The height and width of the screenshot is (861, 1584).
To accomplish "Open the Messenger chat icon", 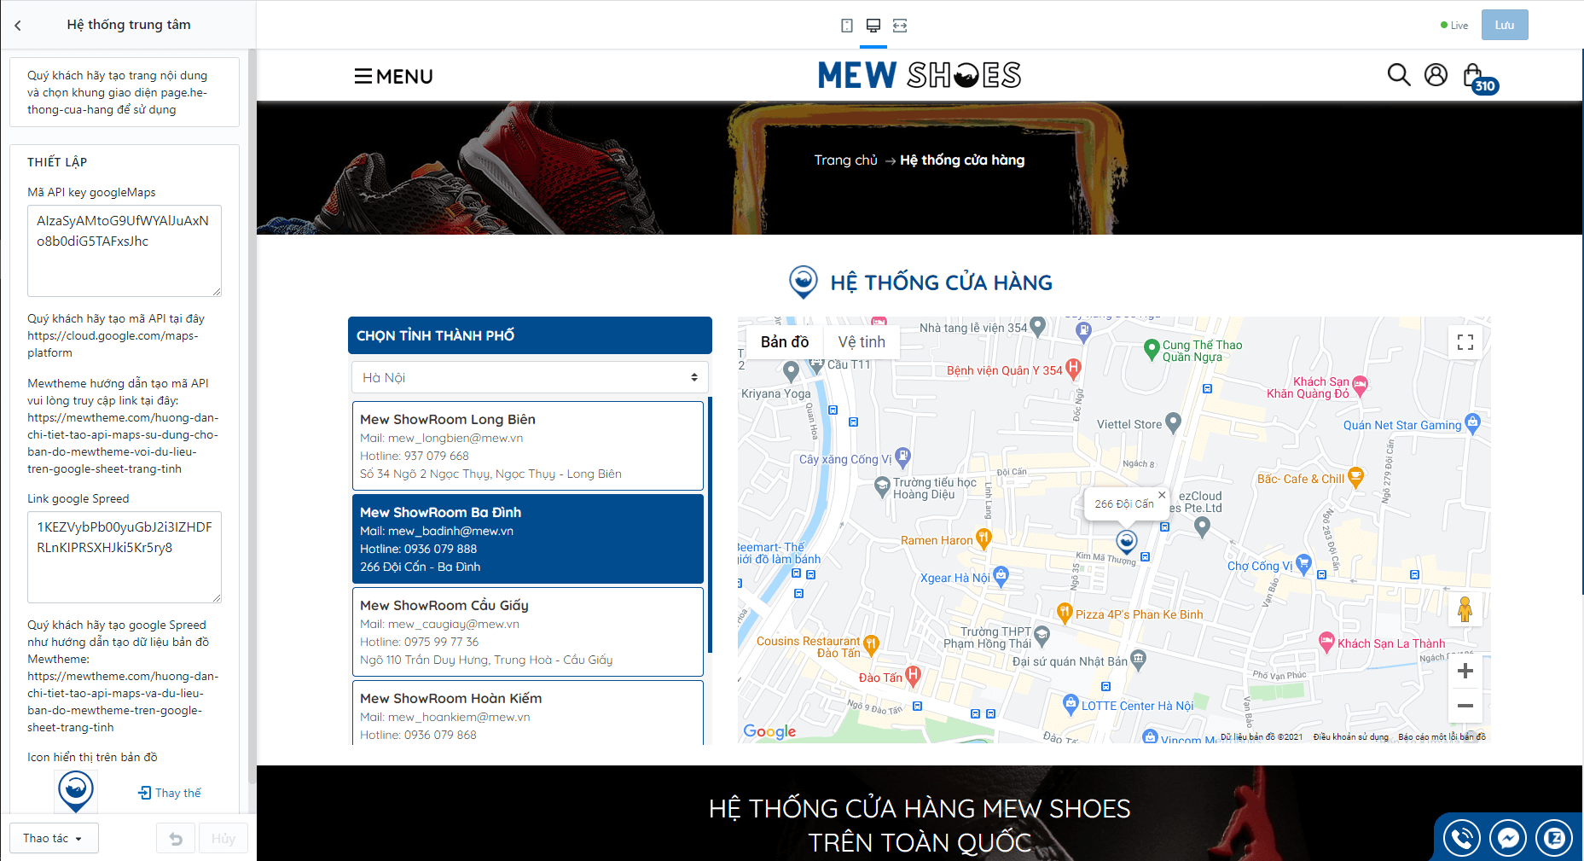I will (1508, 838).
